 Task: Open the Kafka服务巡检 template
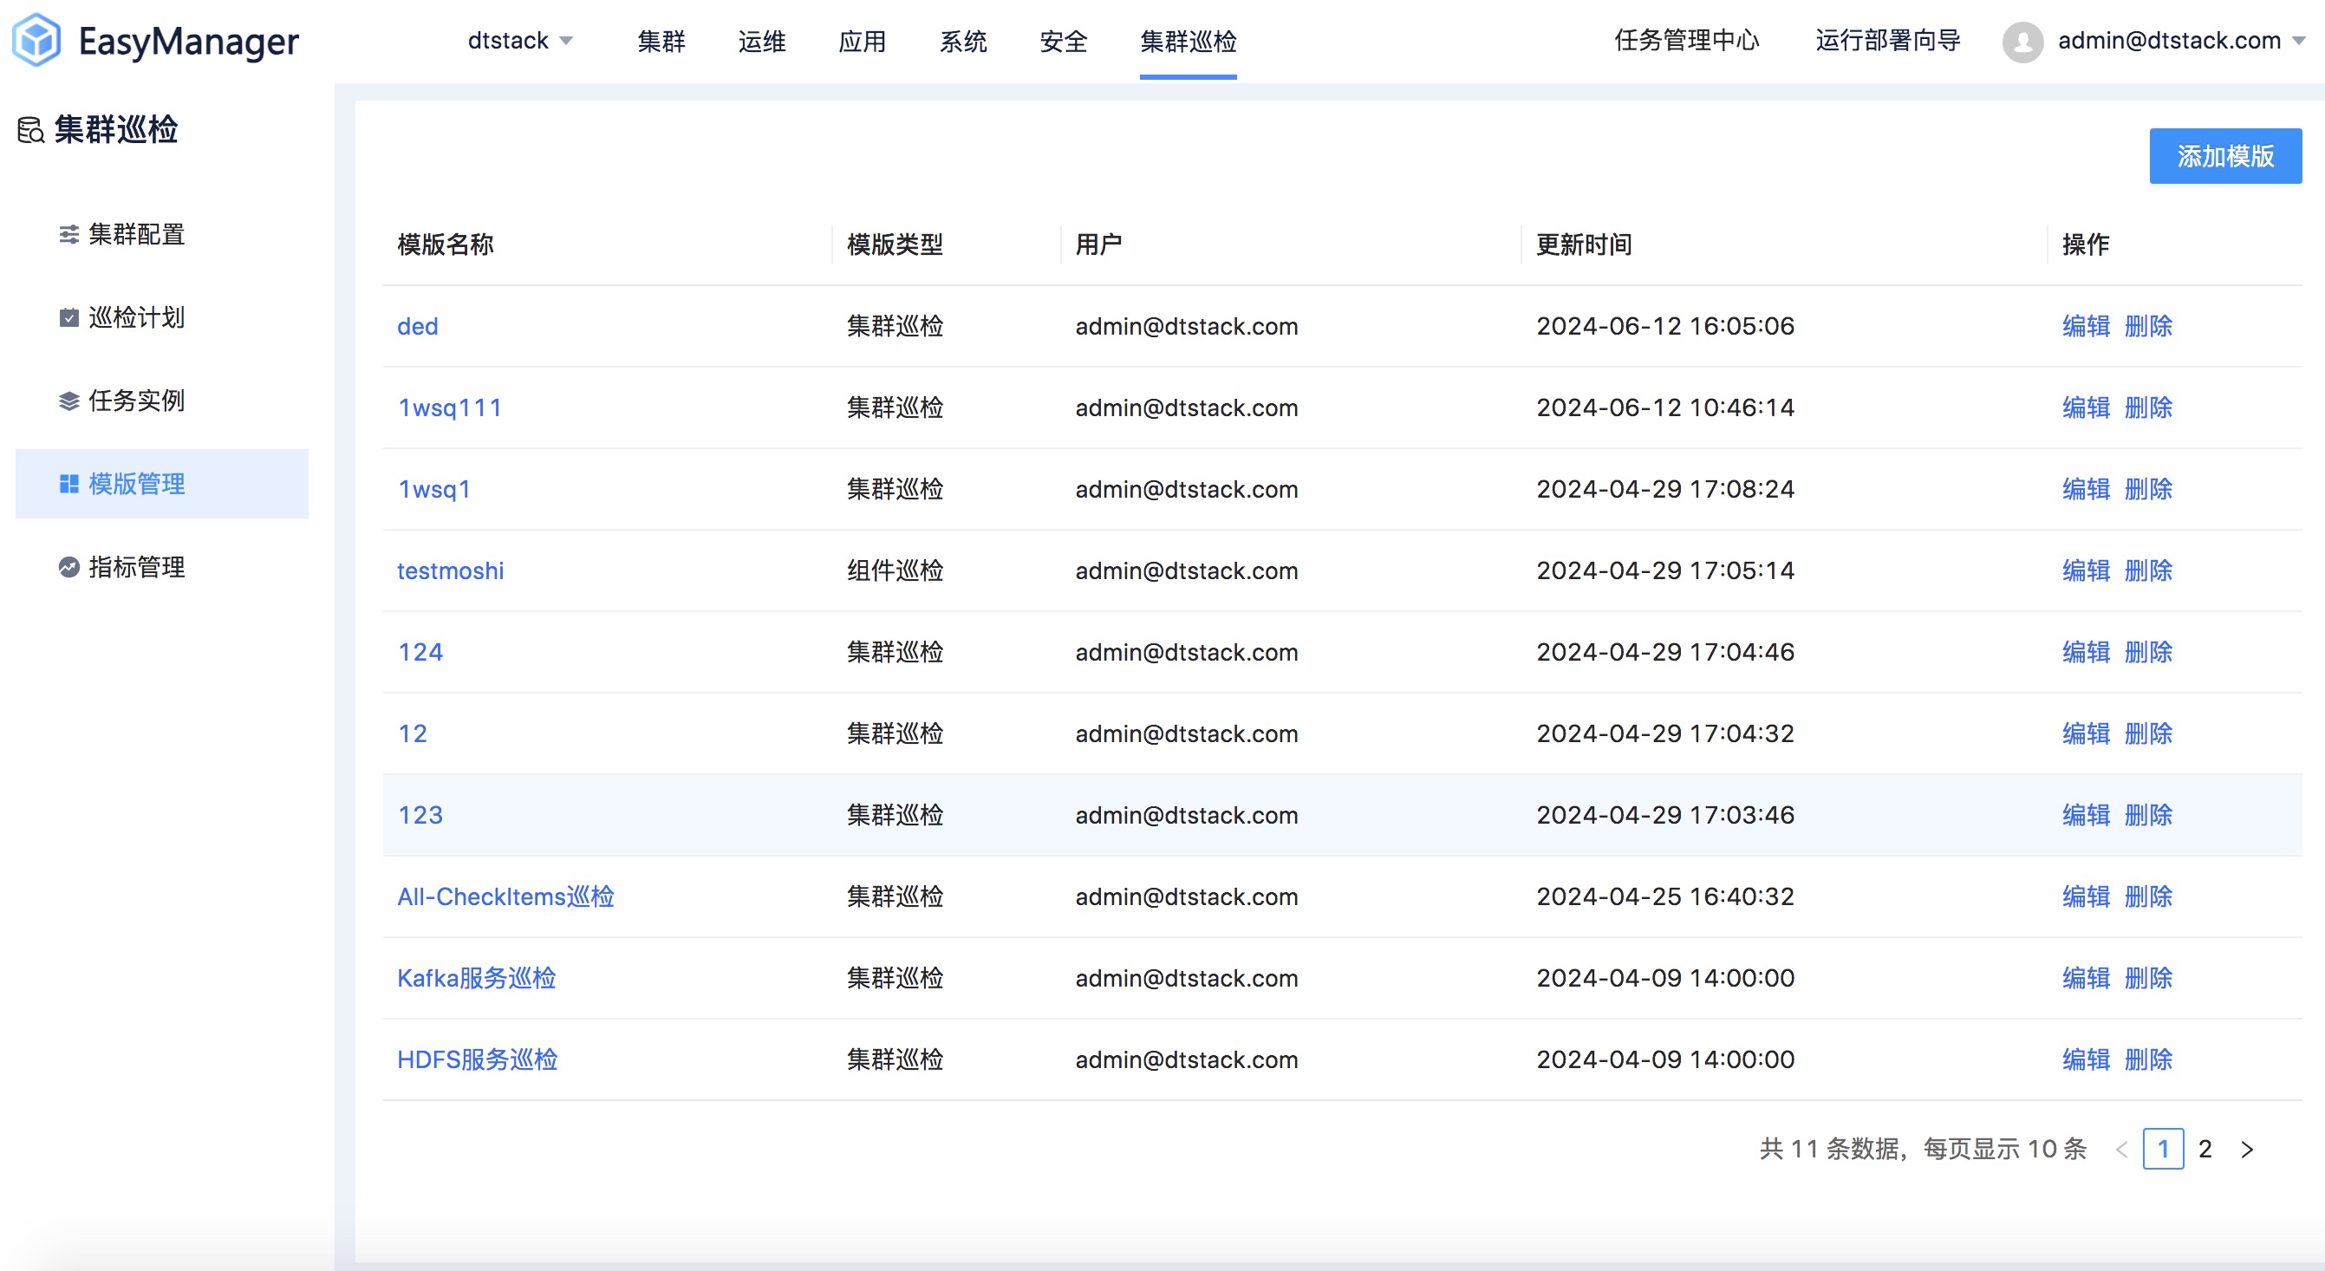477,978
